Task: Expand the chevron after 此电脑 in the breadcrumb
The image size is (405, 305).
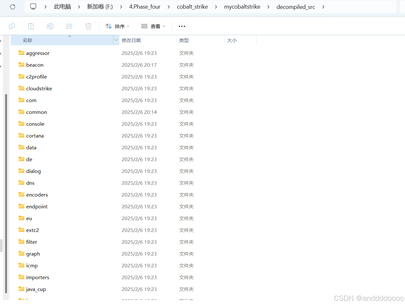Action: pyautogui.click(x=79, y=7)
